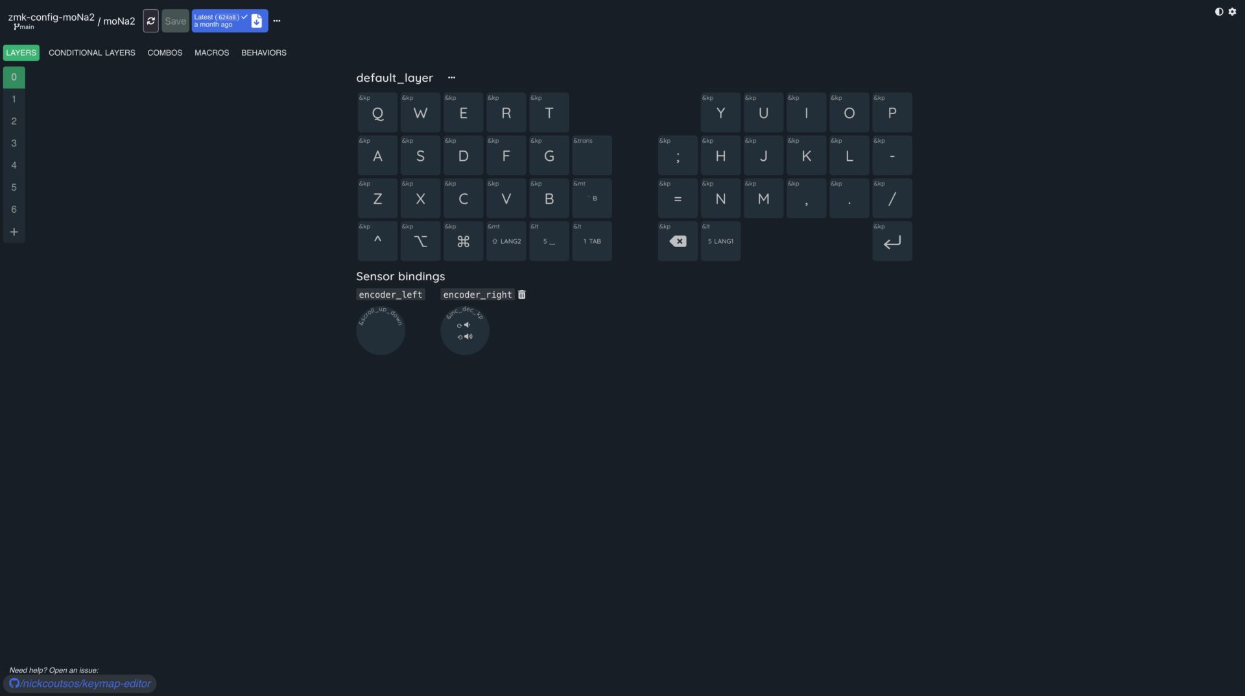1245x696 pixels.
Task: Click the equals key binding
Action: pyautogui.click(x=678, y=198)
